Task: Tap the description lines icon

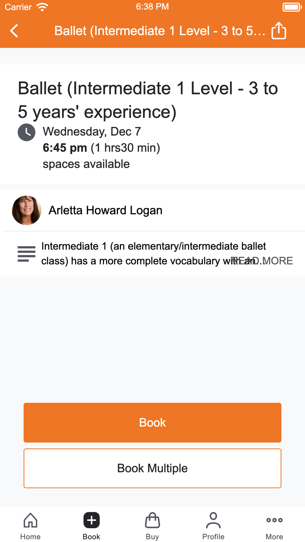Action: pyautogui.click(x=27, y=254)
